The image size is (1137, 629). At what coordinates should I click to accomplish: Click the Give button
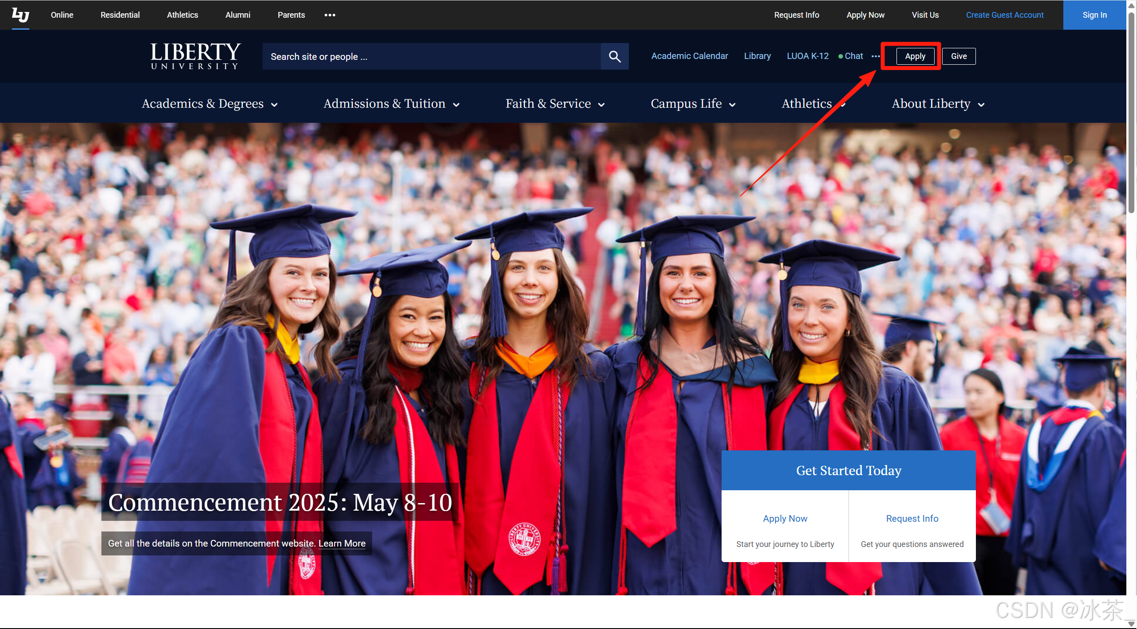tap(959, 56)
